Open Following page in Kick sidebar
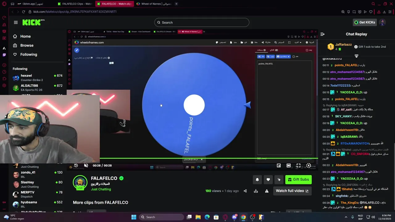395x222 pixels. click(28, 54)
